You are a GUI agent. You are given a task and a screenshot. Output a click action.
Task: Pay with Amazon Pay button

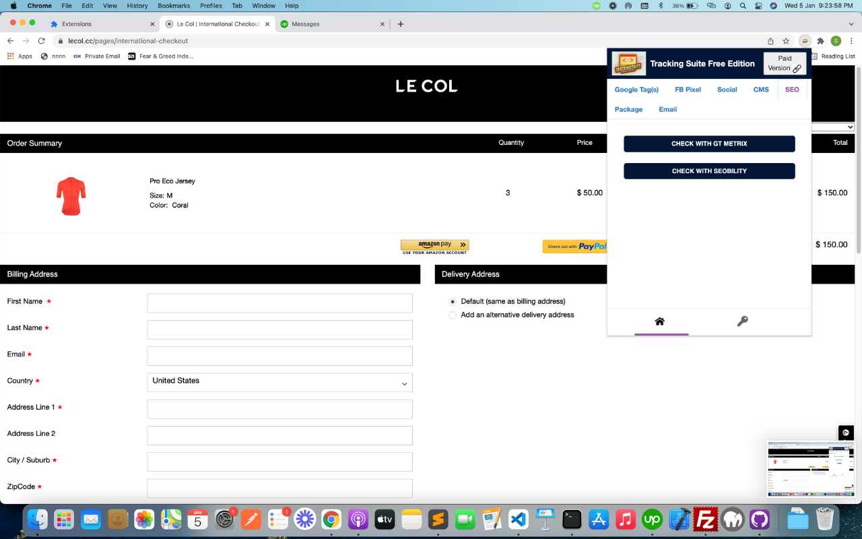point(434,247)
